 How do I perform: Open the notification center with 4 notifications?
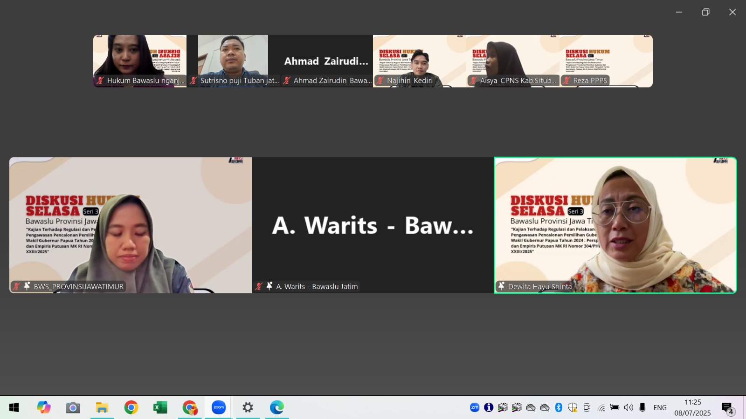727,408
